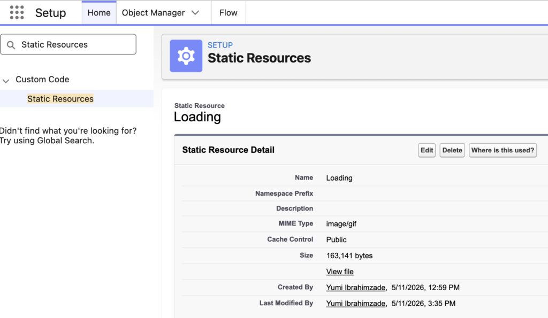
Task: Switch to the Flow tab
Action: pos(228,13)
